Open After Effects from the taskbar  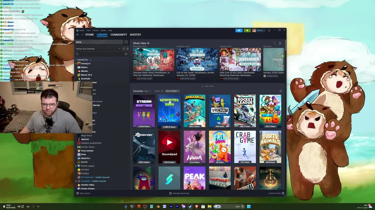[171, 206]
